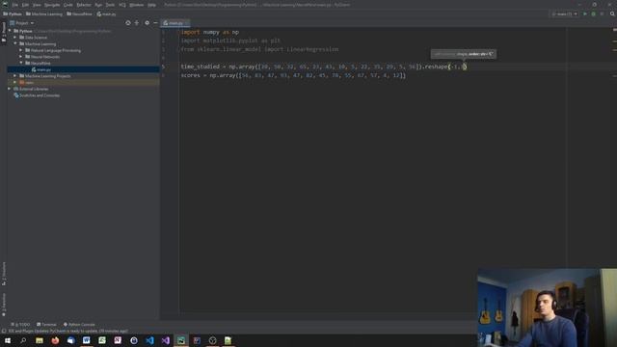
Task: Click the editor error stripe marker at top right
Action: pyautogui.click(x=615, y=30)
